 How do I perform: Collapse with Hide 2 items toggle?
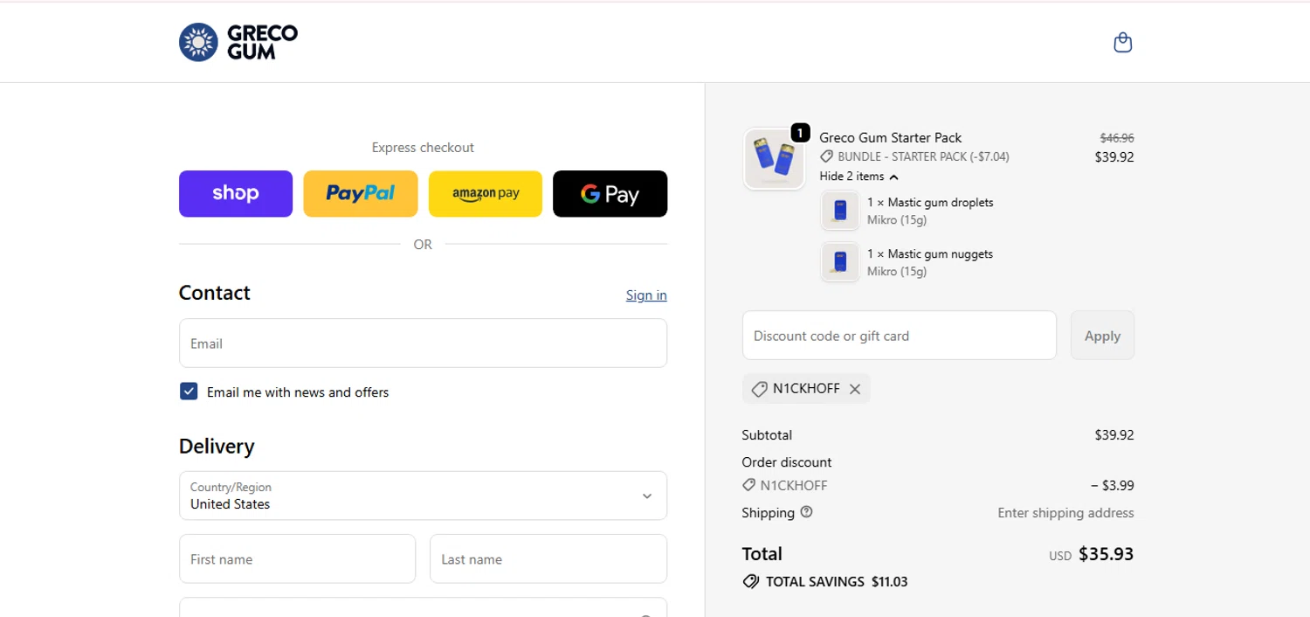click(x=859, y=177)
